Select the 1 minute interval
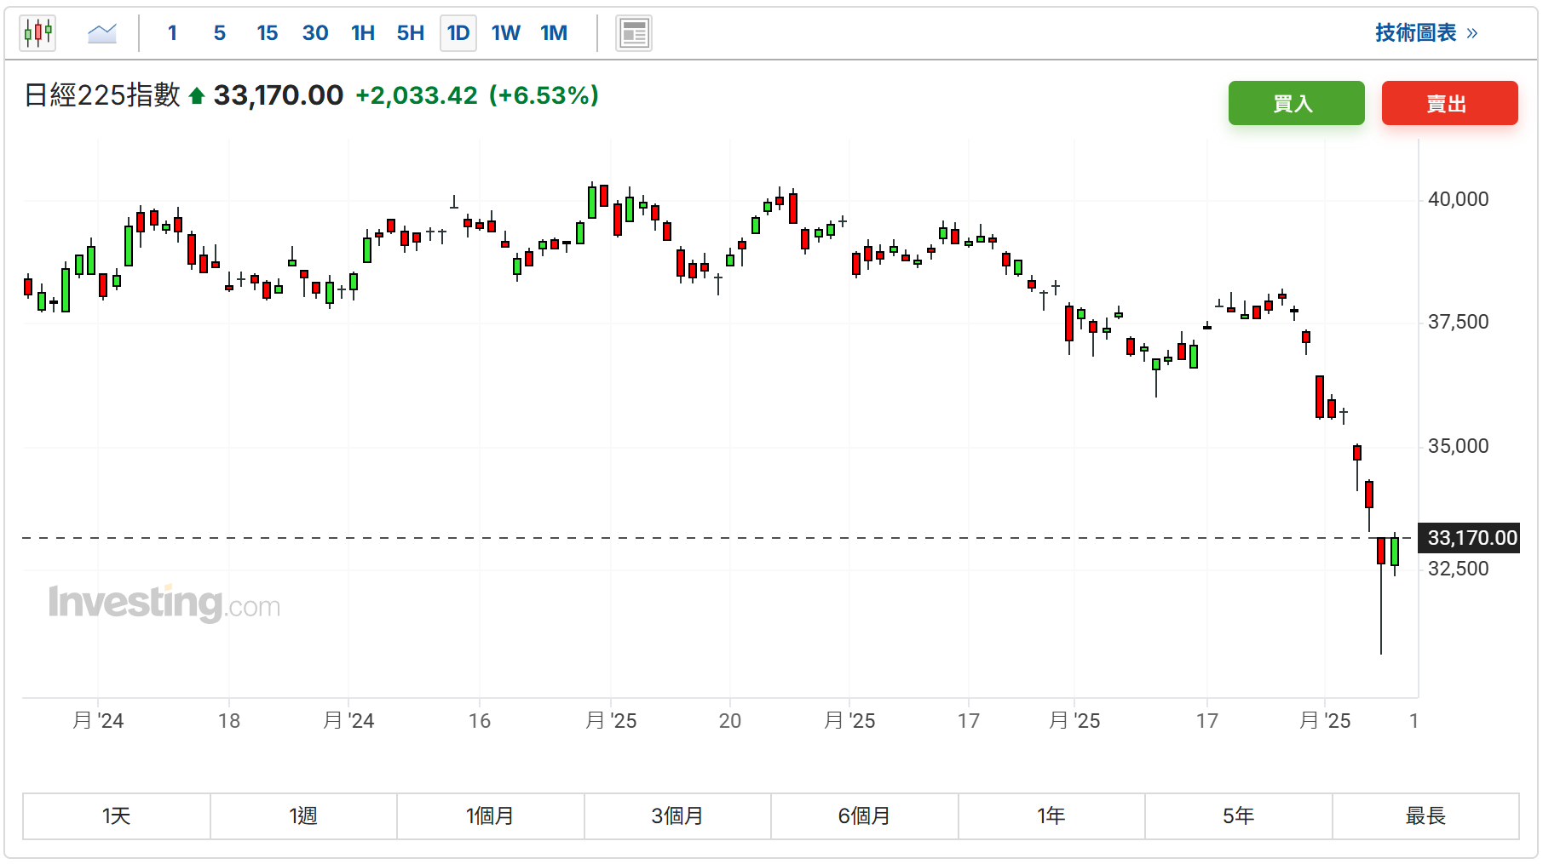Image resolution: width=1543 pixels, height=864 pixels. [x=172, y=33]
